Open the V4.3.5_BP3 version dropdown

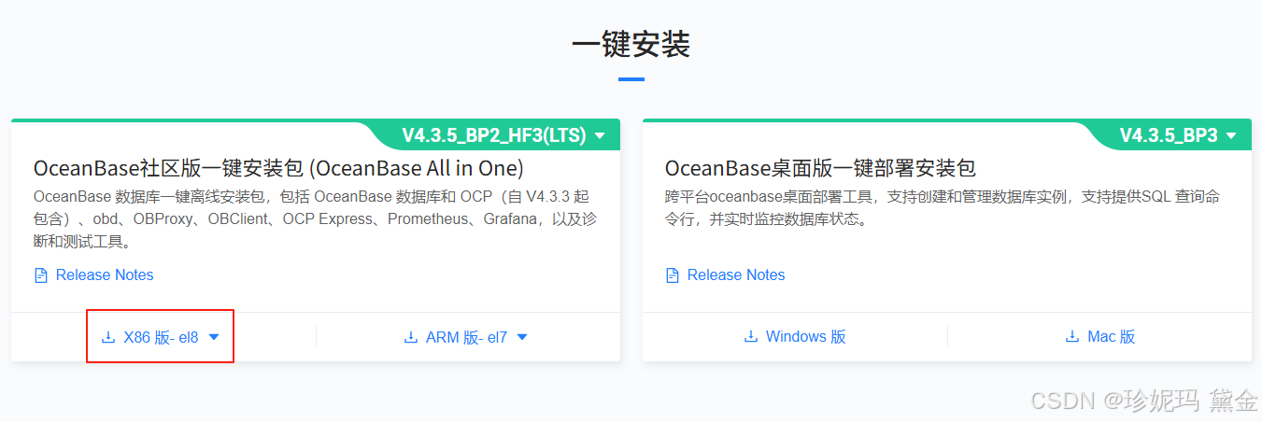pos(1178,135)
